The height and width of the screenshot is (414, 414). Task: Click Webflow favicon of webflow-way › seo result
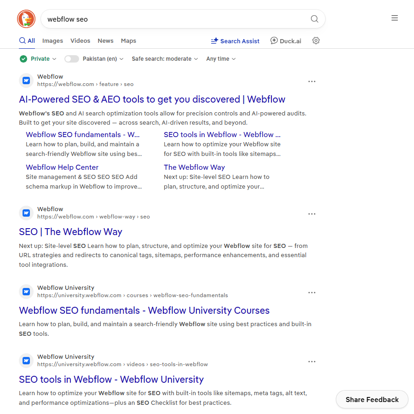[x=26, y=213]
